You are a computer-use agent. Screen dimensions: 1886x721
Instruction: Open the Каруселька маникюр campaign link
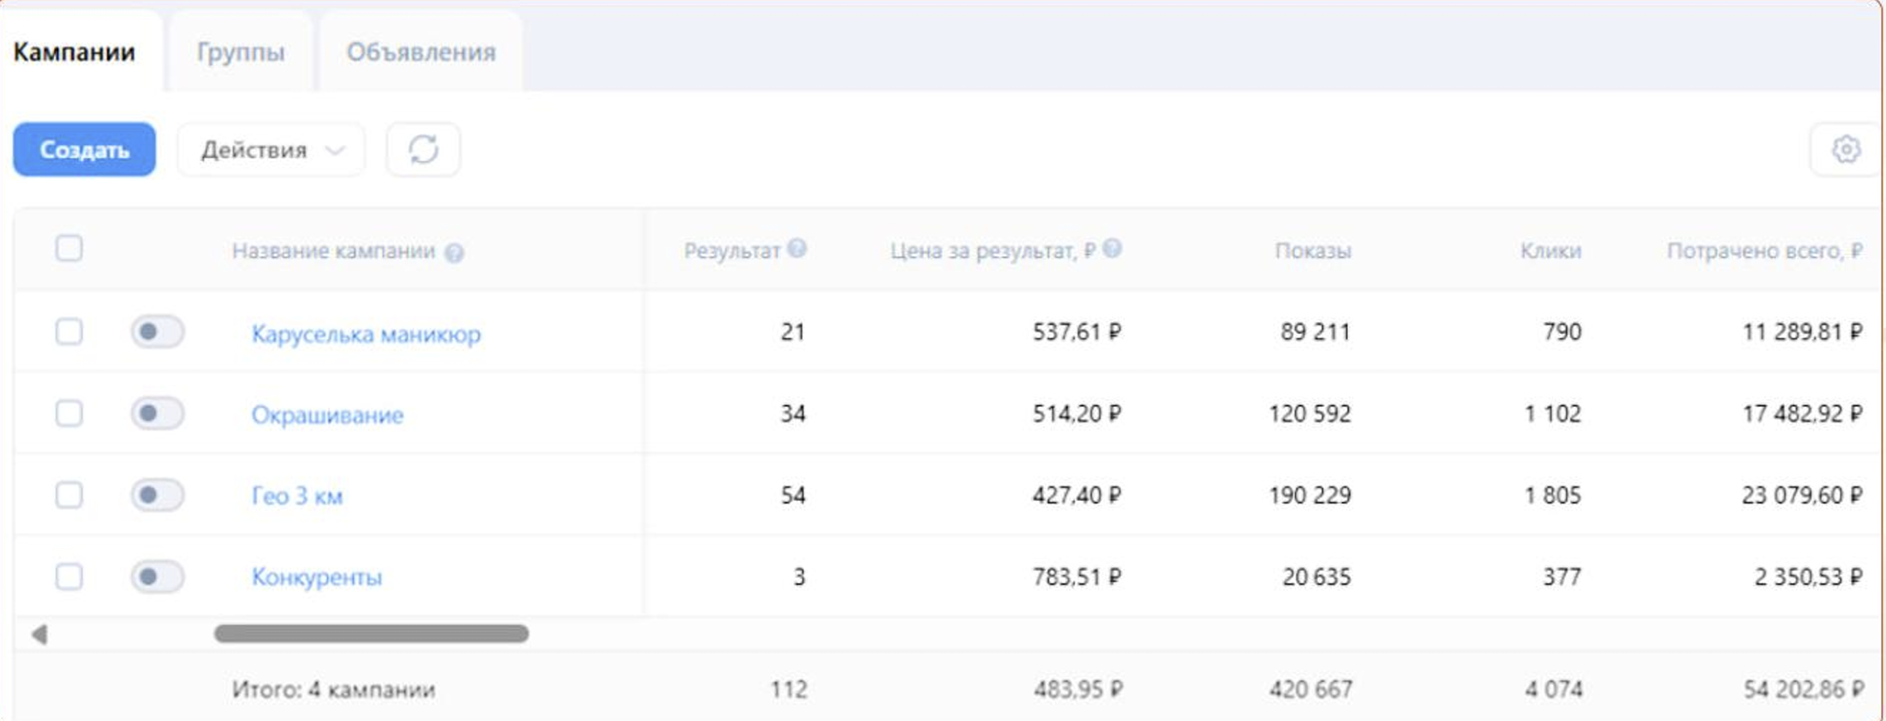pyautogui.click(x=366, y=333)
